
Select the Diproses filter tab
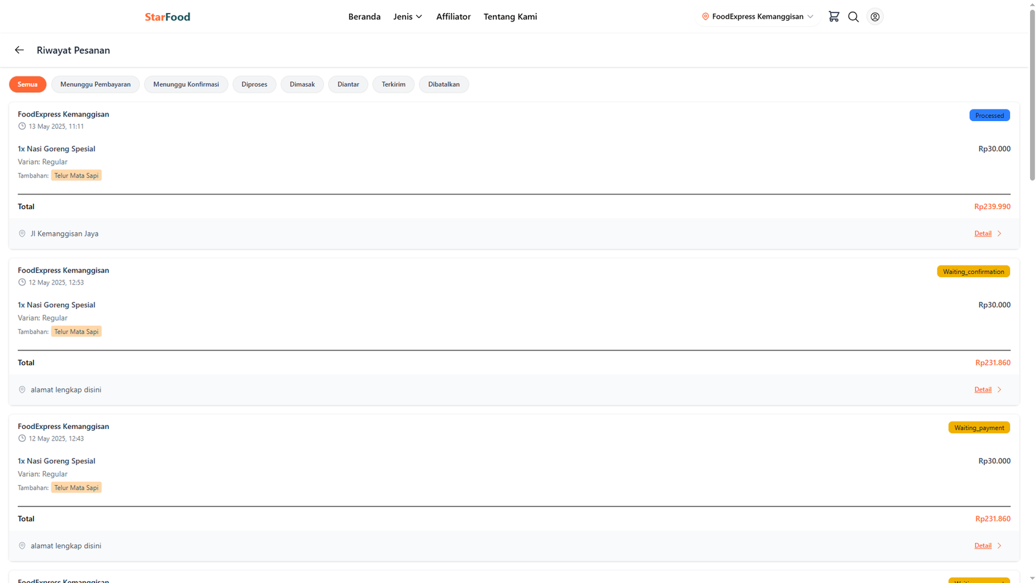click(x=254, y=84)
